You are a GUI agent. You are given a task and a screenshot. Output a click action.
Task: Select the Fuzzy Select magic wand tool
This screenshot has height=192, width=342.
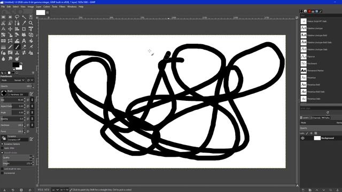coord(24,17)
